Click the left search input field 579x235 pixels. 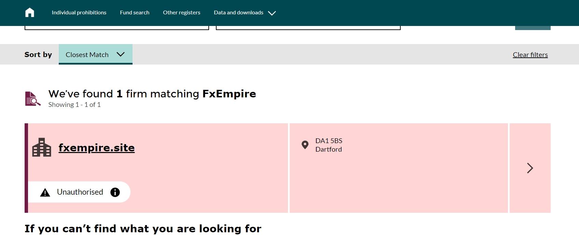[x=117, y=28]
